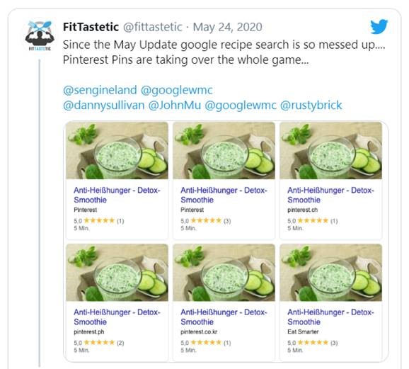Click recipe title above Eat Smarter

tap(330, 317)
